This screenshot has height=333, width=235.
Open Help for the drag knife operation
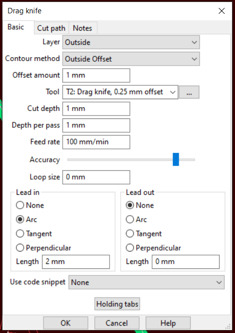point(168,323)
